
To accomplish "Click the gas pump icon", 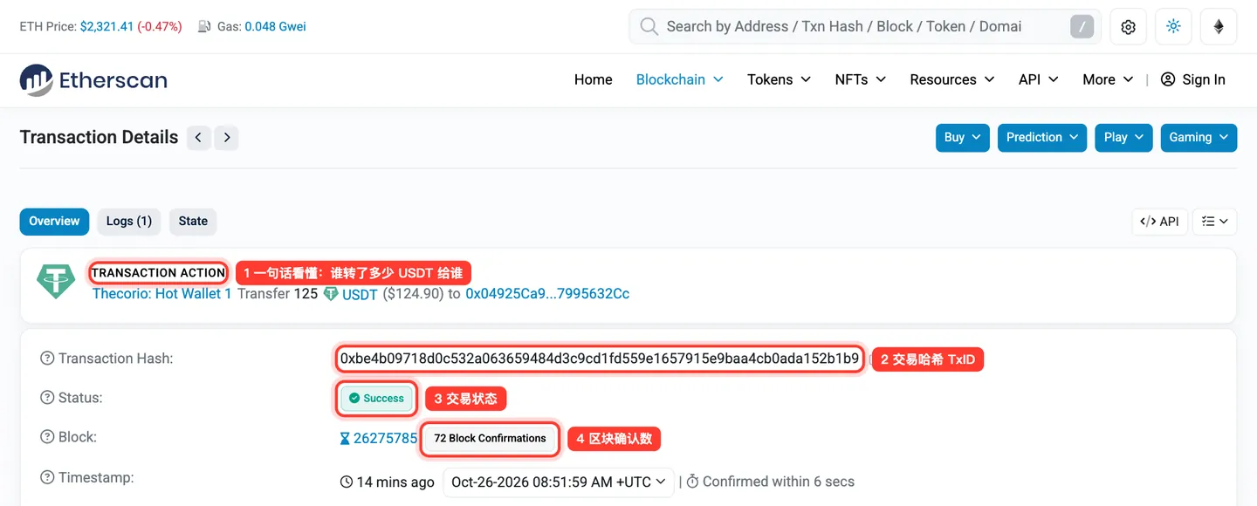I will pos(204,26).
